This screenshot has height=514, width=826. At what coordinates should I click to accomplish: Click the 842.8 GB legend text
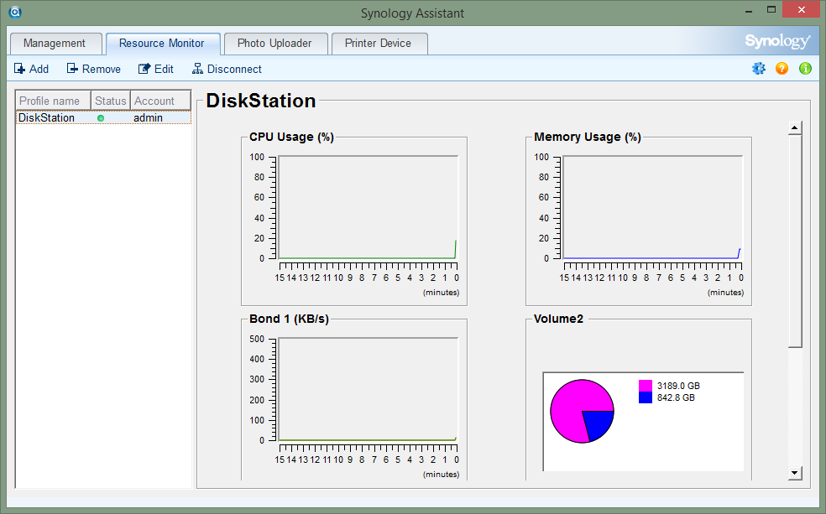pyautogui.click(x=676, y=397)
